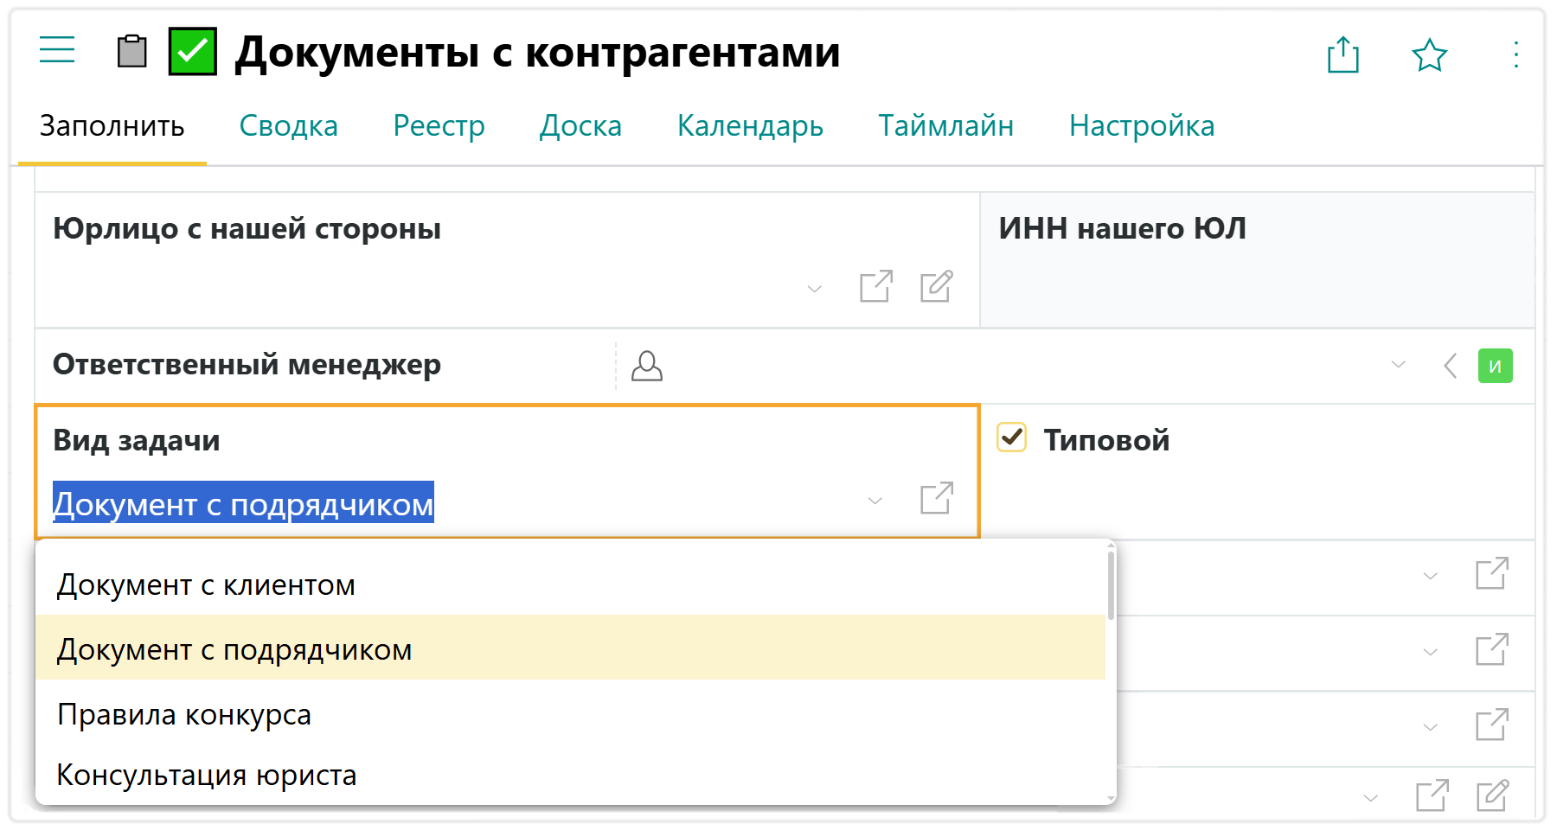Click the share/export icon
This screenshot has height=830, width=1557.
coord(1342,55)
